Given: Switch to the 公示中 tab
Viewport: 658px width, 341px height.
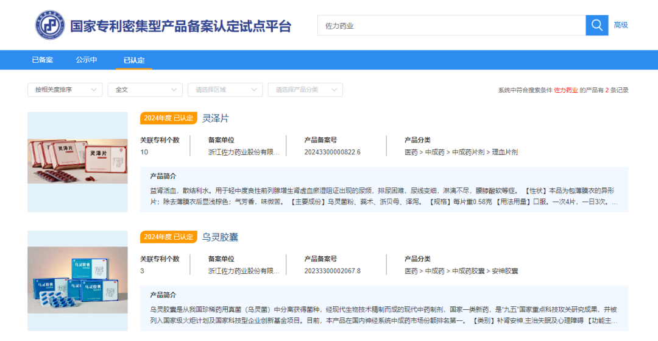Looking at the screenshot, I should [87, 60].
